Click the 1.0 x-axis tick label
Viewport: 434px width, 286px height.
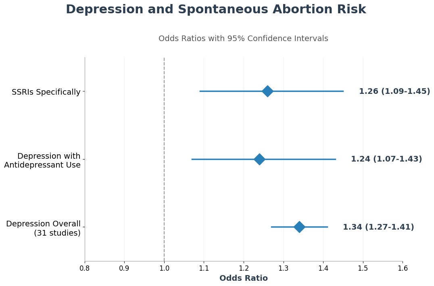point(164,268)
